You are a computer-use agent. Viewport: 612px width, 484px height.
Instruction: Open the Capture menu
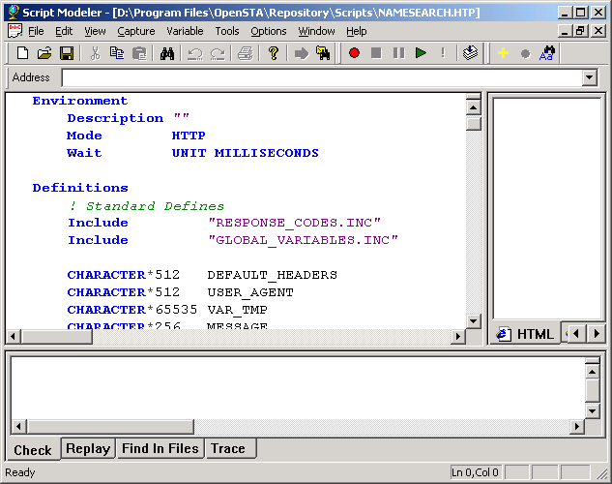click(x=135, y=31)
